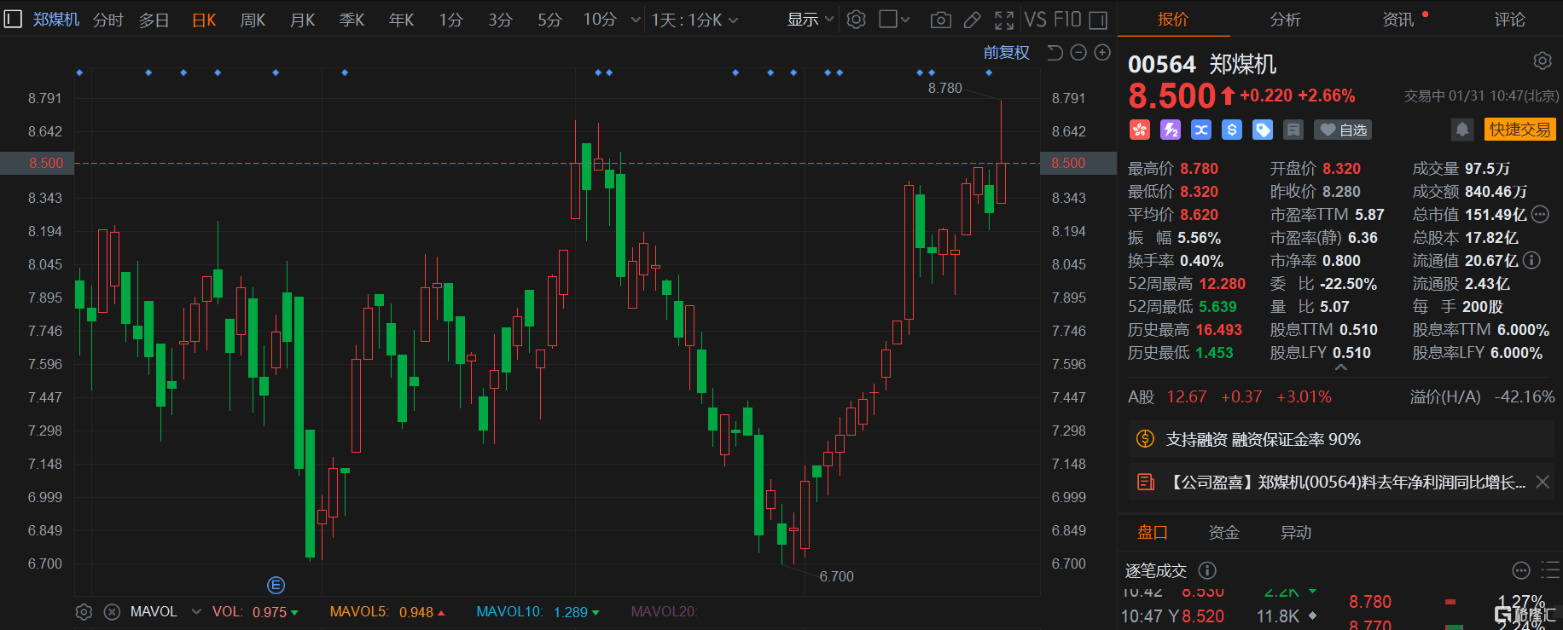Set a price alert with the bell icon

point(1462,130)
